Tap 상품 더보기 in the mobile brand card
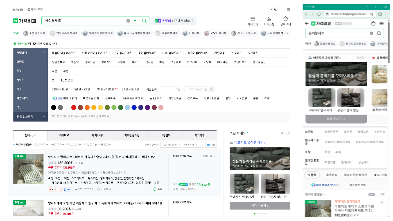Screen dimensions: 393x221 point(336,119)
